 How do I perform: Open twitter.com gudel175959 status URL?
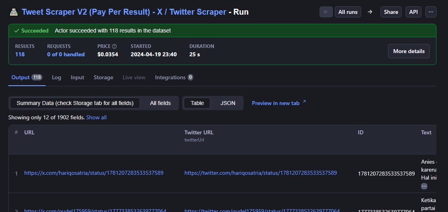[262, 211]
